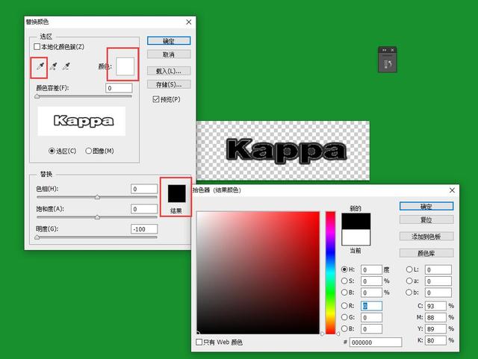This screenshot has width=478, height=359.
Task: Close the small floating panel
Action: click(x=392, y=50)
